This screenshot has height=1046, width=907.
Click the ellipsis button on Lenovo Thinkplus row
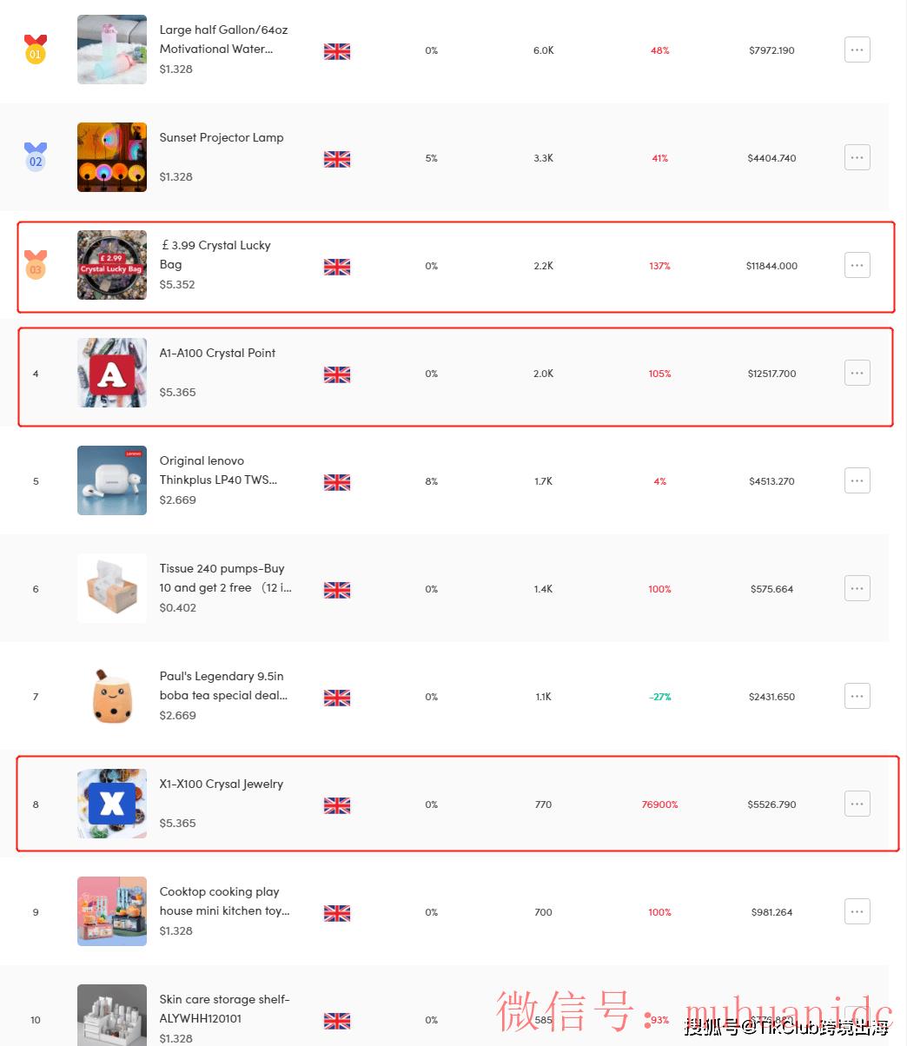pyautogui.click(x=857, y=480)
